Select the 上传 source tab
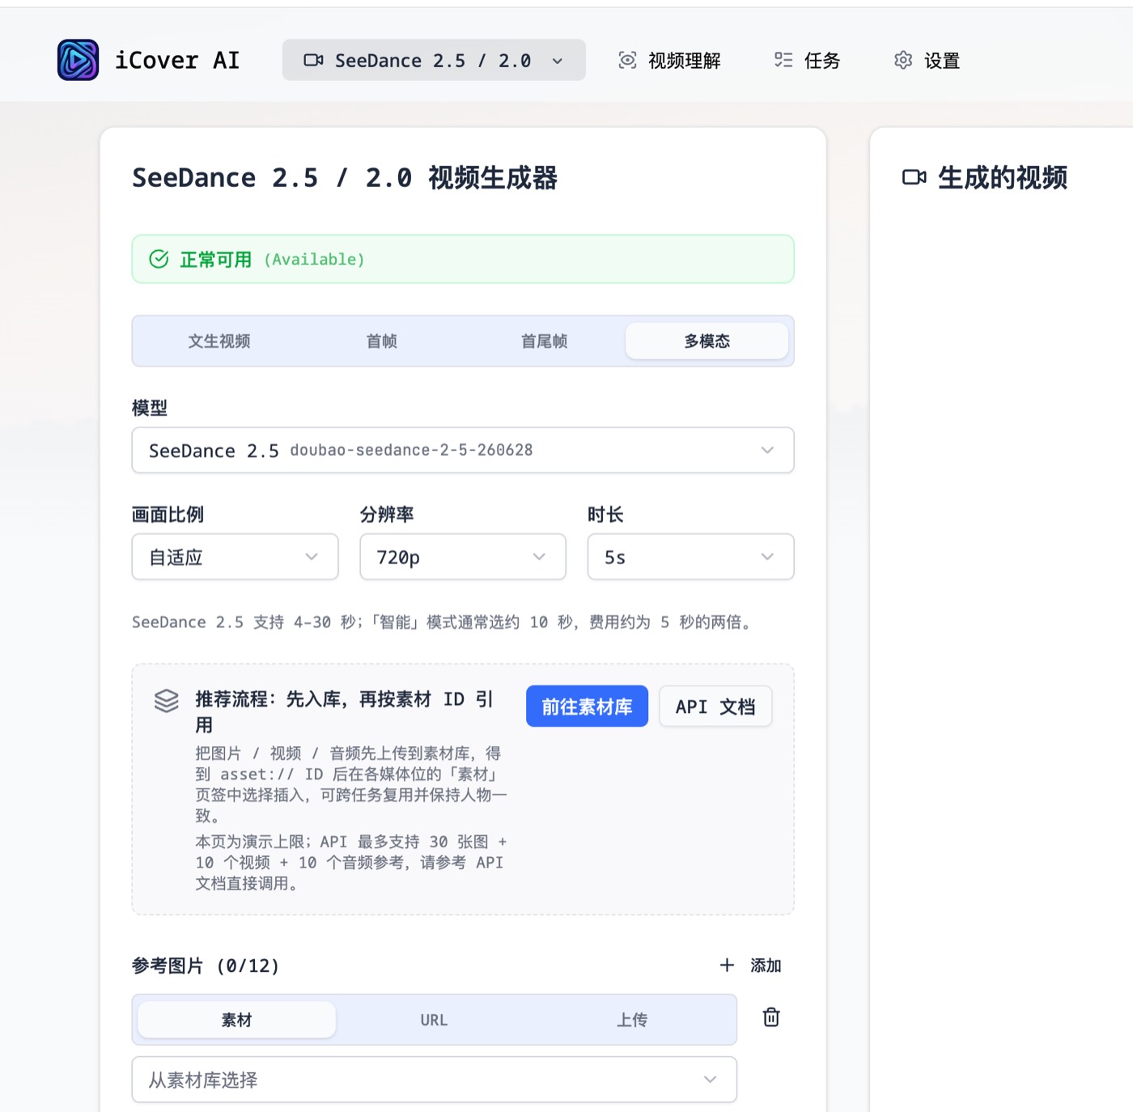This screenshot has height=1112, width=1133. tap(632, 1020)
